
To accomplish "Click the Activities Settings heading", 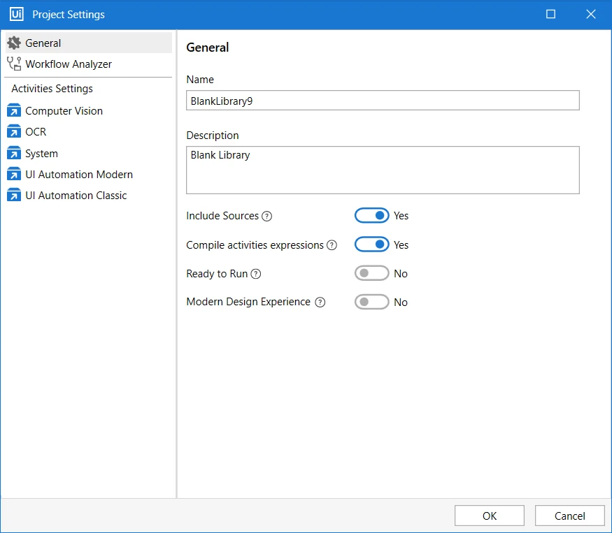I will point(52,89).
